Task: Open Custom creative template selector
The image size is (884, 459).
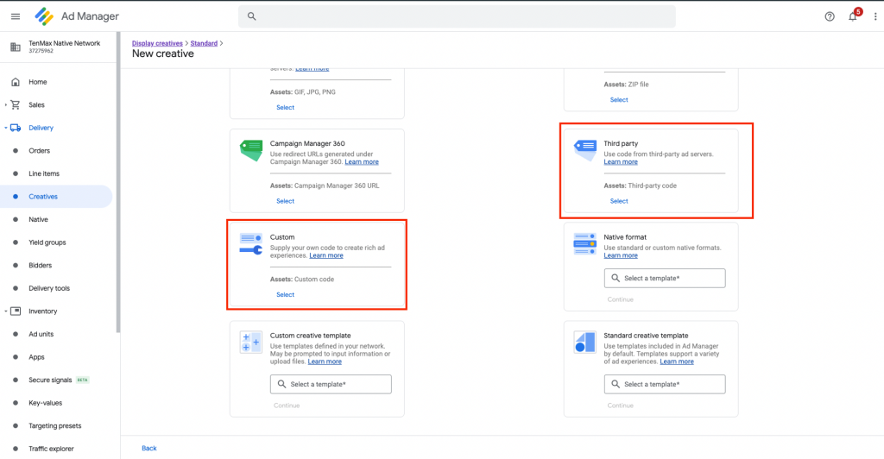Action: (x=331, y=384)
